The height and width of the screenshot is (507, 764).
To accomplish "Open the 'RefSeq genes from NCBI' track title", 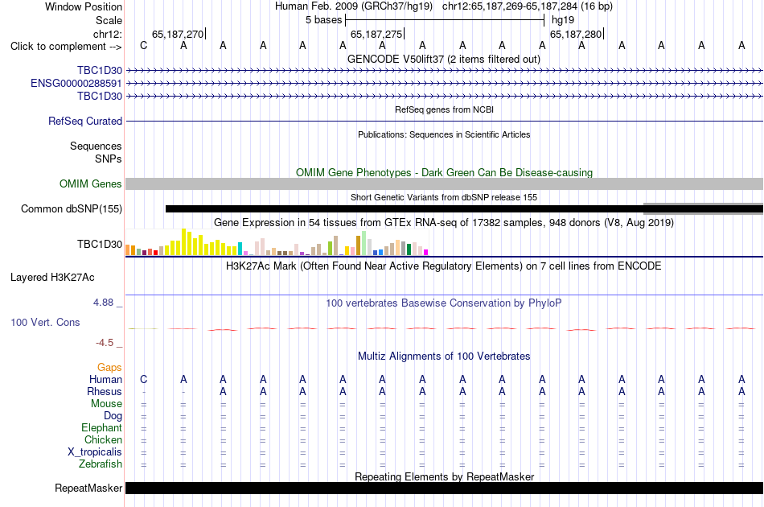I will tap(444, 109).
